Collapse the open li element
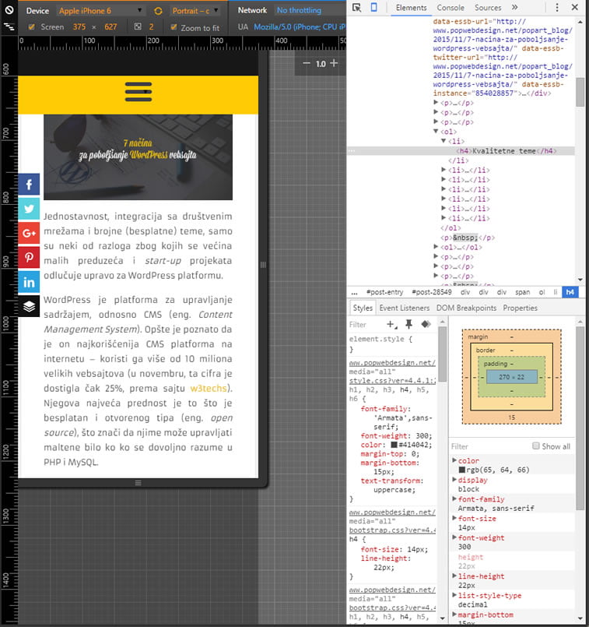 (444, 141)
